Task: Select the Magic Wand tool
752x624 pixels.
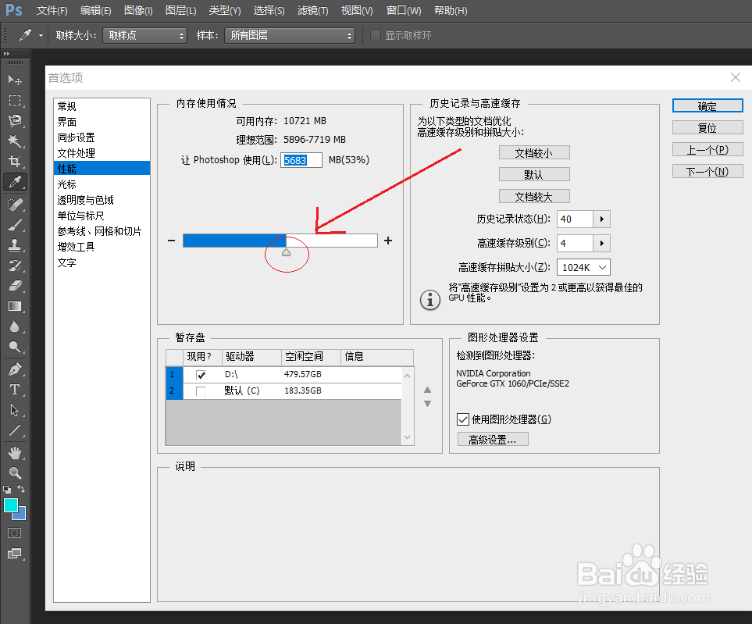Action: (x=14, y=141)
